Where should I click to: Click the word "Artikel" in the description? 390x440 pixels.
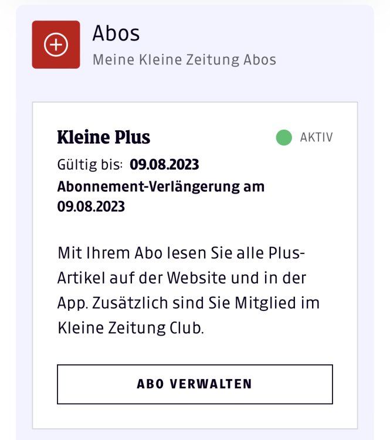coord(78,278)
